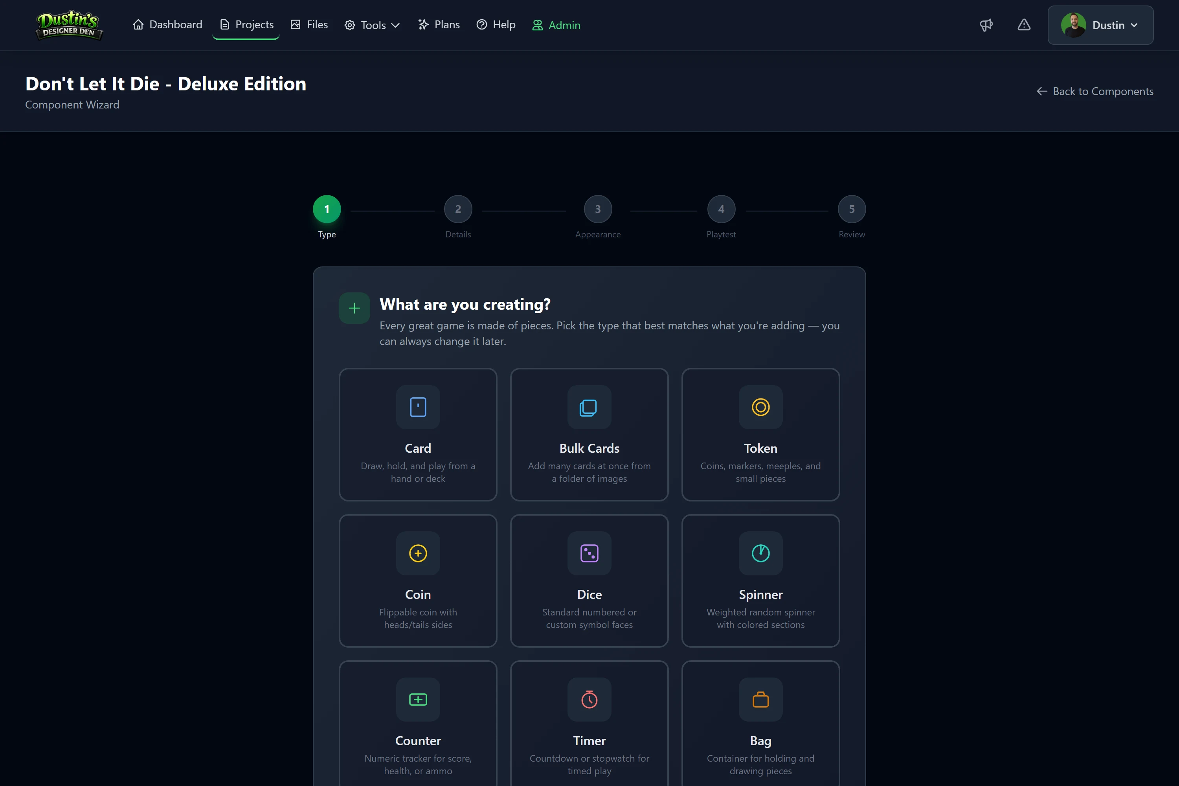The width and height of the screenshot is (1179, 786).
Task: Jump to step 2 Details
Action: click(x=458, y=209)
